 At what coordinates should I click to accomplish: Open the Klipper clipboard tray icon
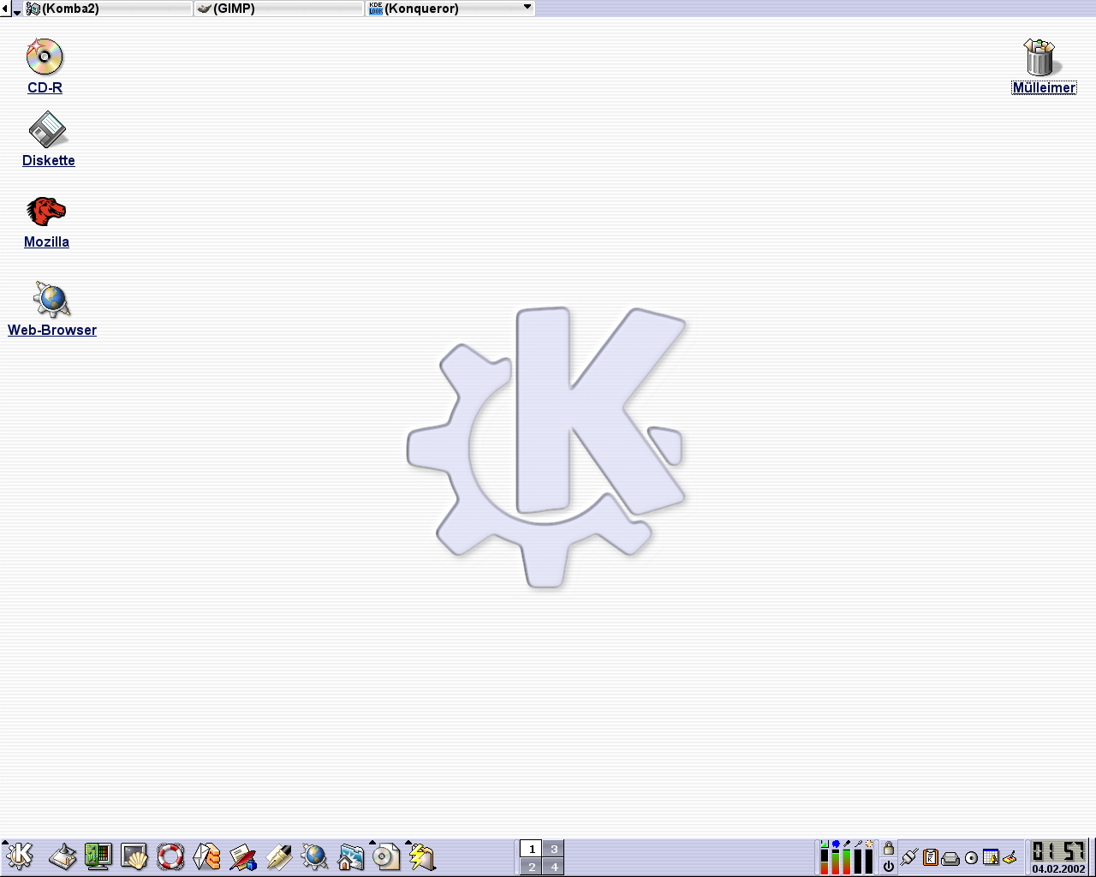tap(931, 856)
